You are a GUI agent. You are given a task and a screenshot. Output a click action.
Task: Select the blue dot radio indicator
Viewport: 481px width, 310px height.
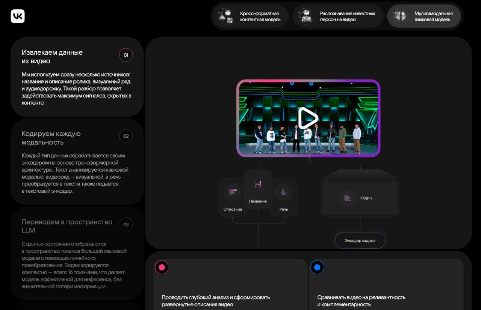317,267
